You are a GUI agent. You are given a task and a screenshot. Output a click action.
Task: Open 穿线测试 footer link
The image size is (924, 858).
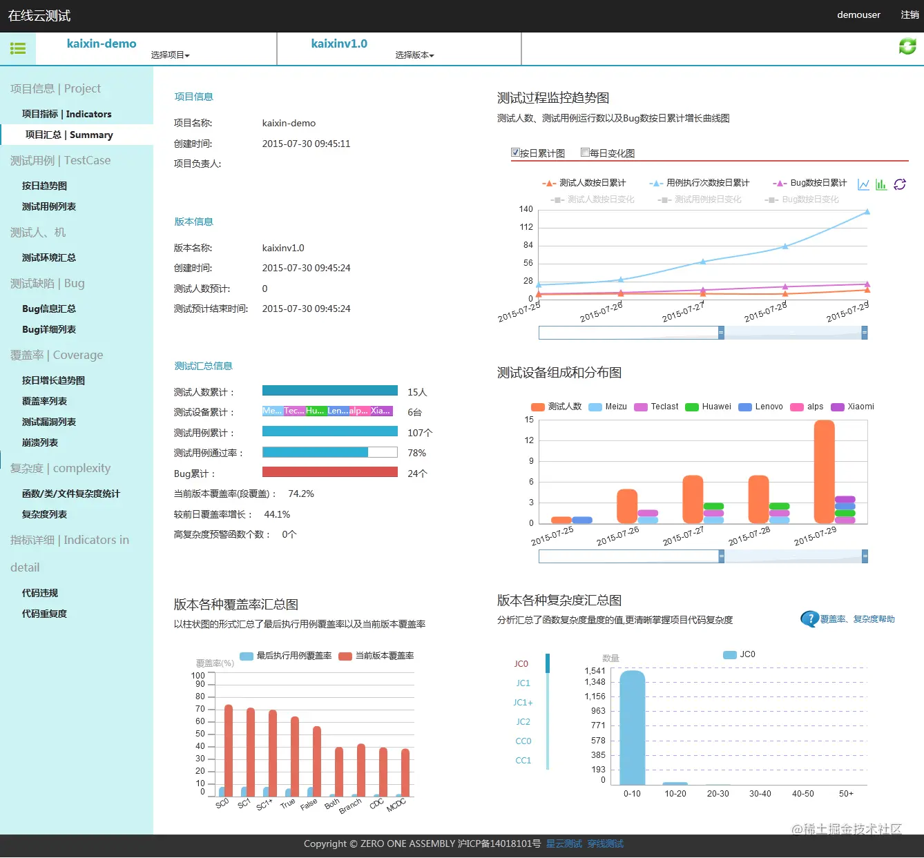(x=606, y=844)
